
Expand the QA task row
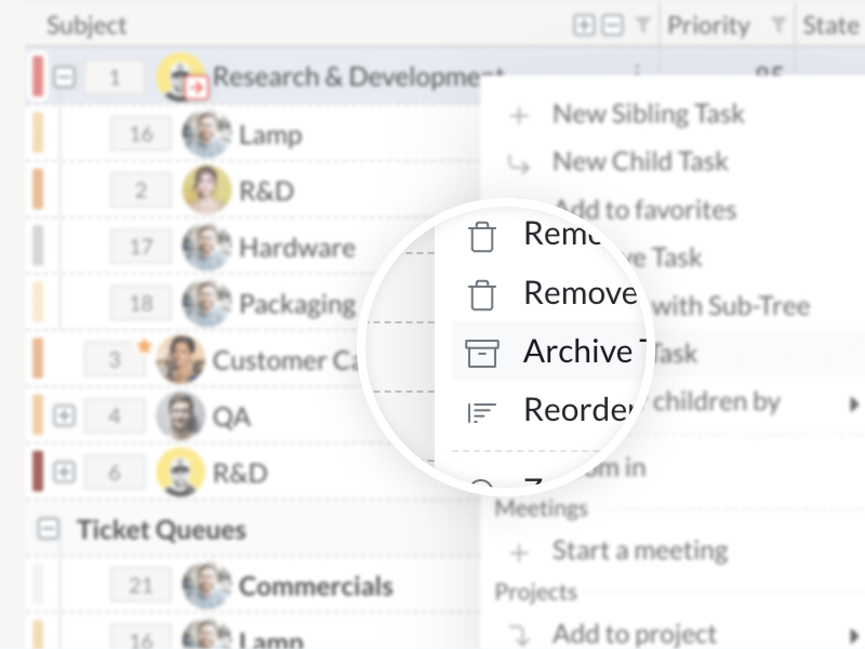tap(64, 416)
